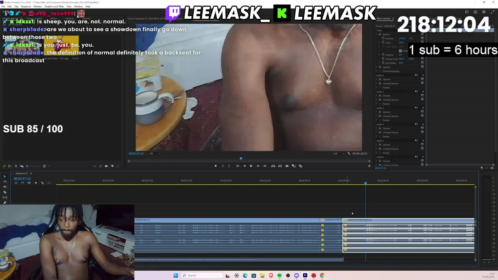Reset the Motion effect parameters
The image size is (498, 280).
422,35
